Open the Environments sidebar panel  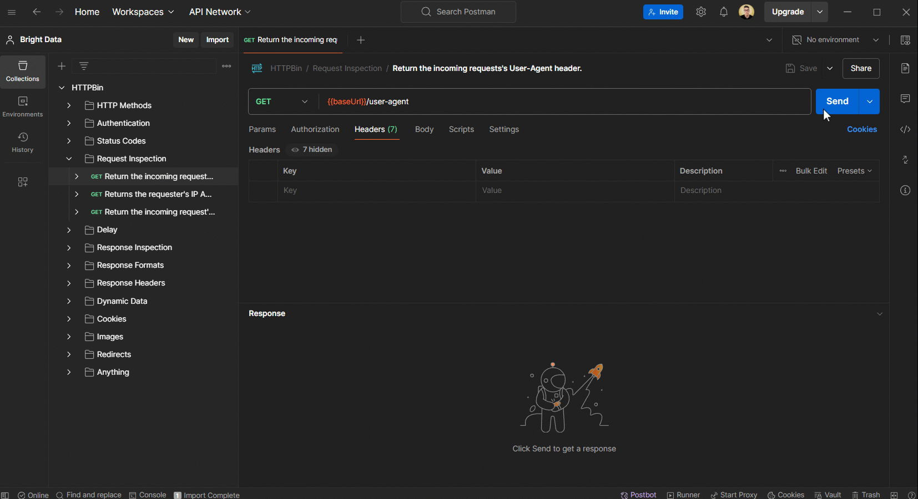(23, 105)
